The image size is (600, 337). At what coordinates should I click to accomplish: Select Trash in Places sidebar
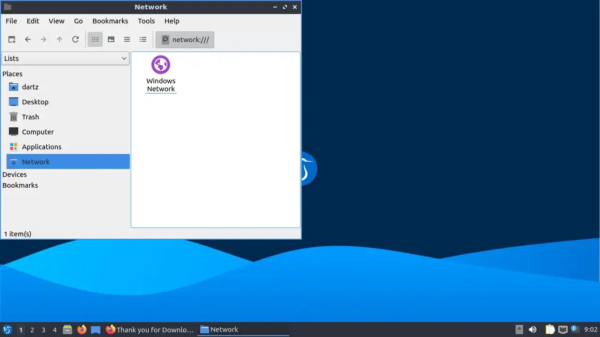[x=68, y=117]
